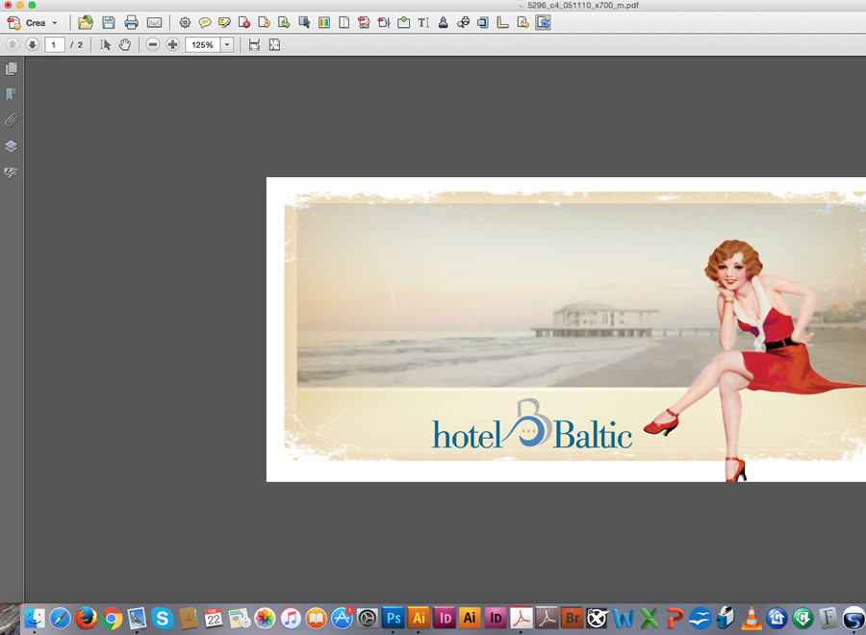Show page thumbnails panel in sidebar
The width and height of the screenshot is (866, 635).
tap(12, 69)
